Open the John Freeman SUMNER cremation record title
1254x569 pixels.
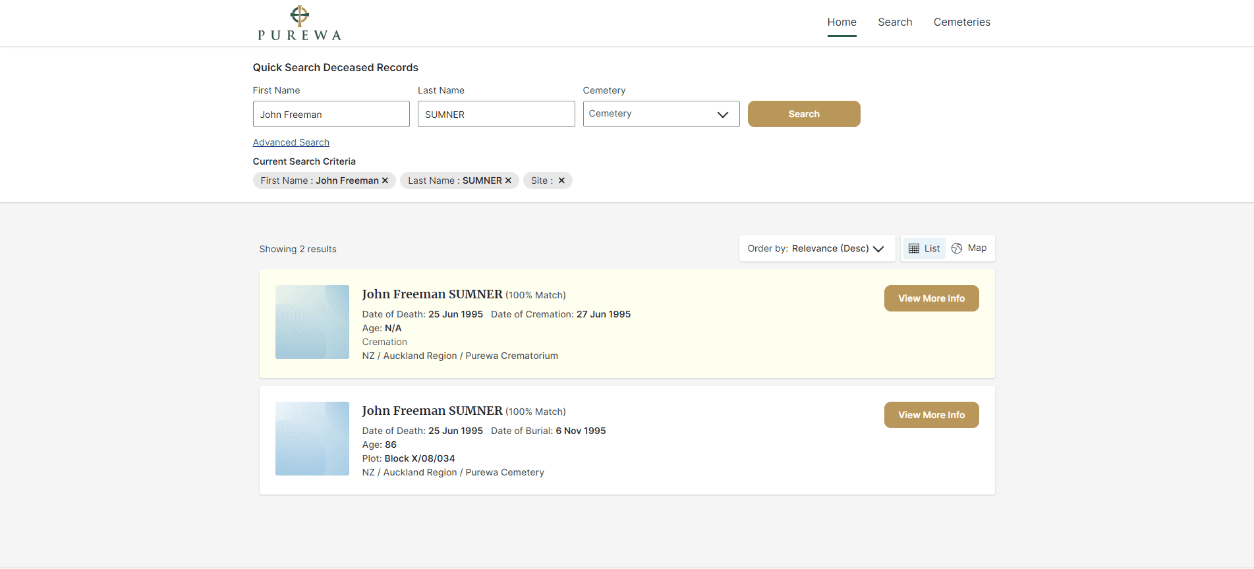pyautogui.click(x=432, y=294)
